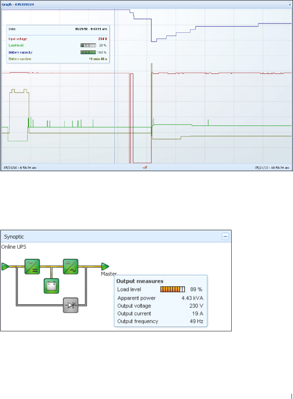Image resolution: width=293 pixels, height=399 pixels.
Task: Collapse the Synoptic panel
Action: (x=225, y=236)
